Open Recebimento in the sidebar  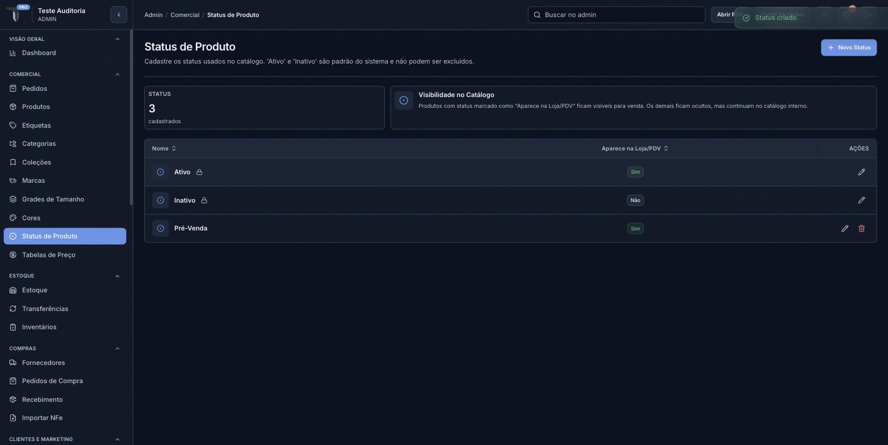pos(65,400)
